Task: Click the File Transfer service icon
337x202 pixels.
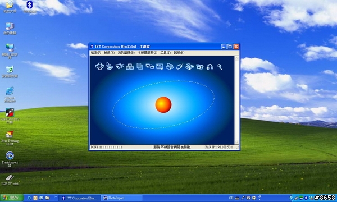Action: click(140, 66)
